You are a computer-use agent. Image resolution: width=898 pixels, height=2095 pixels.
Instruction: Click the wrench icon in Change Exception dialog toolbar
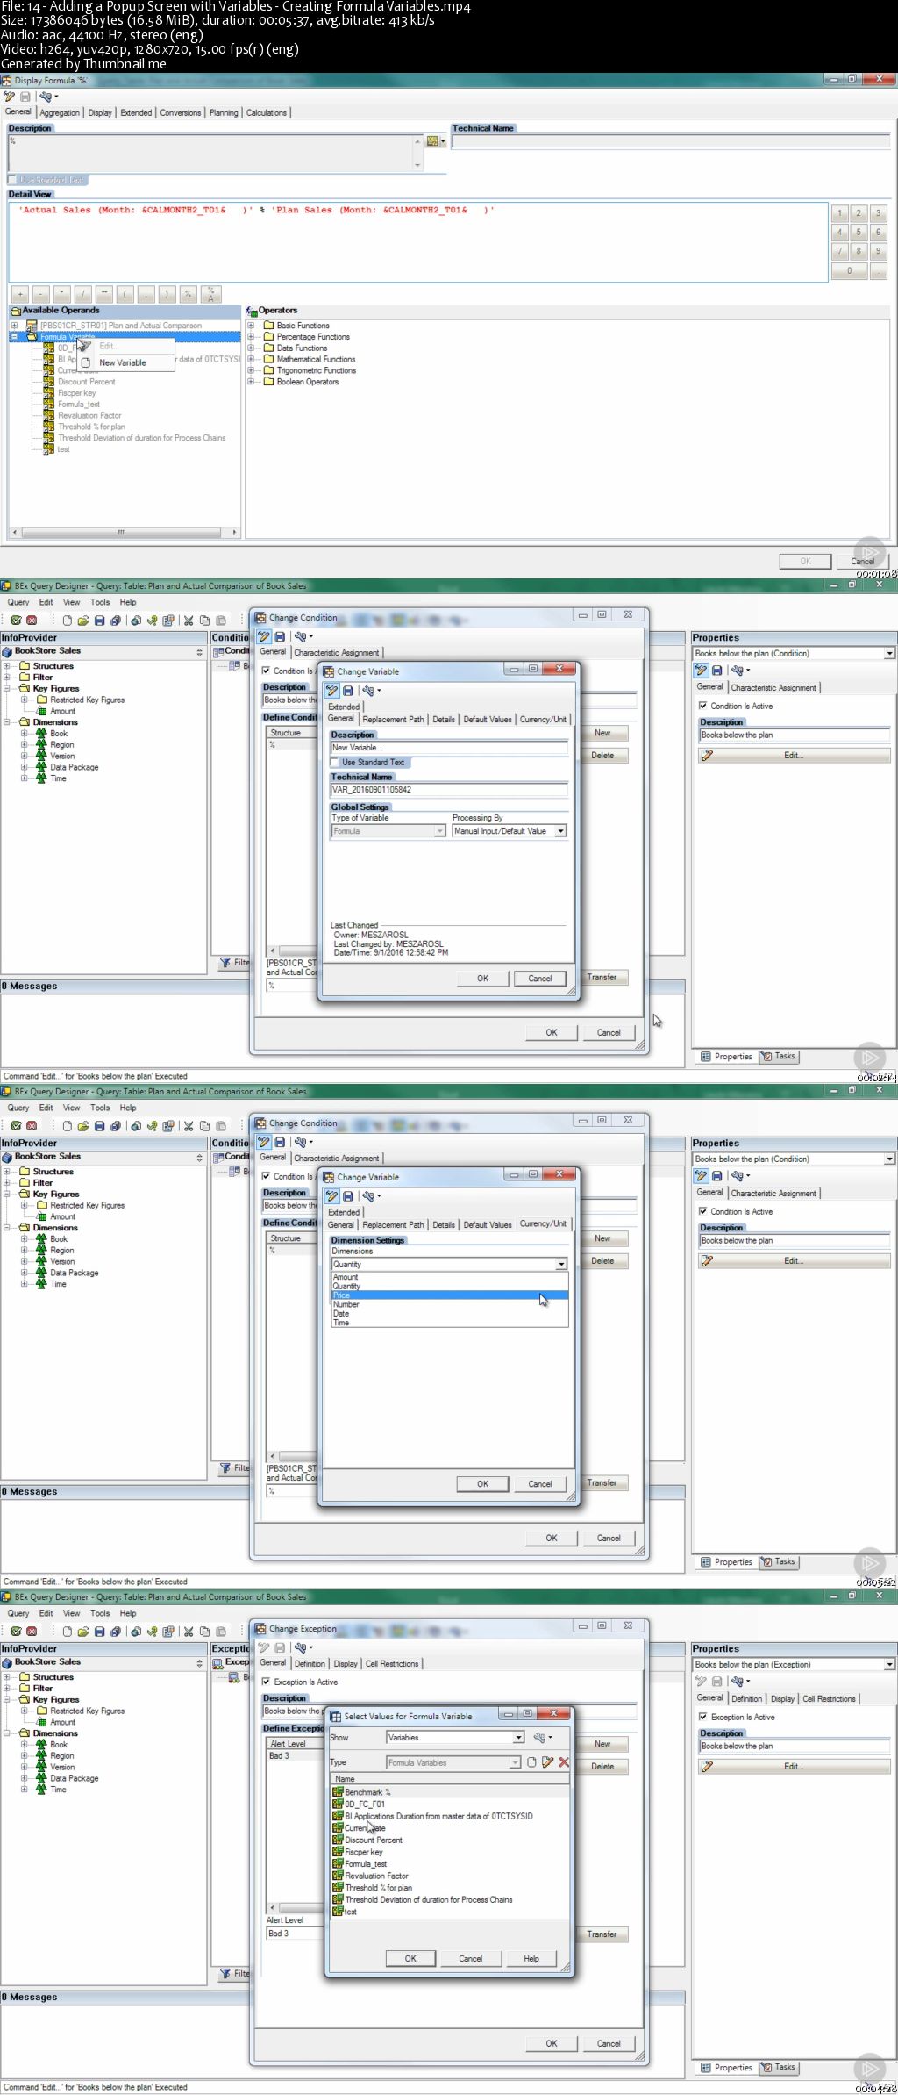(x=300, y=1647)
